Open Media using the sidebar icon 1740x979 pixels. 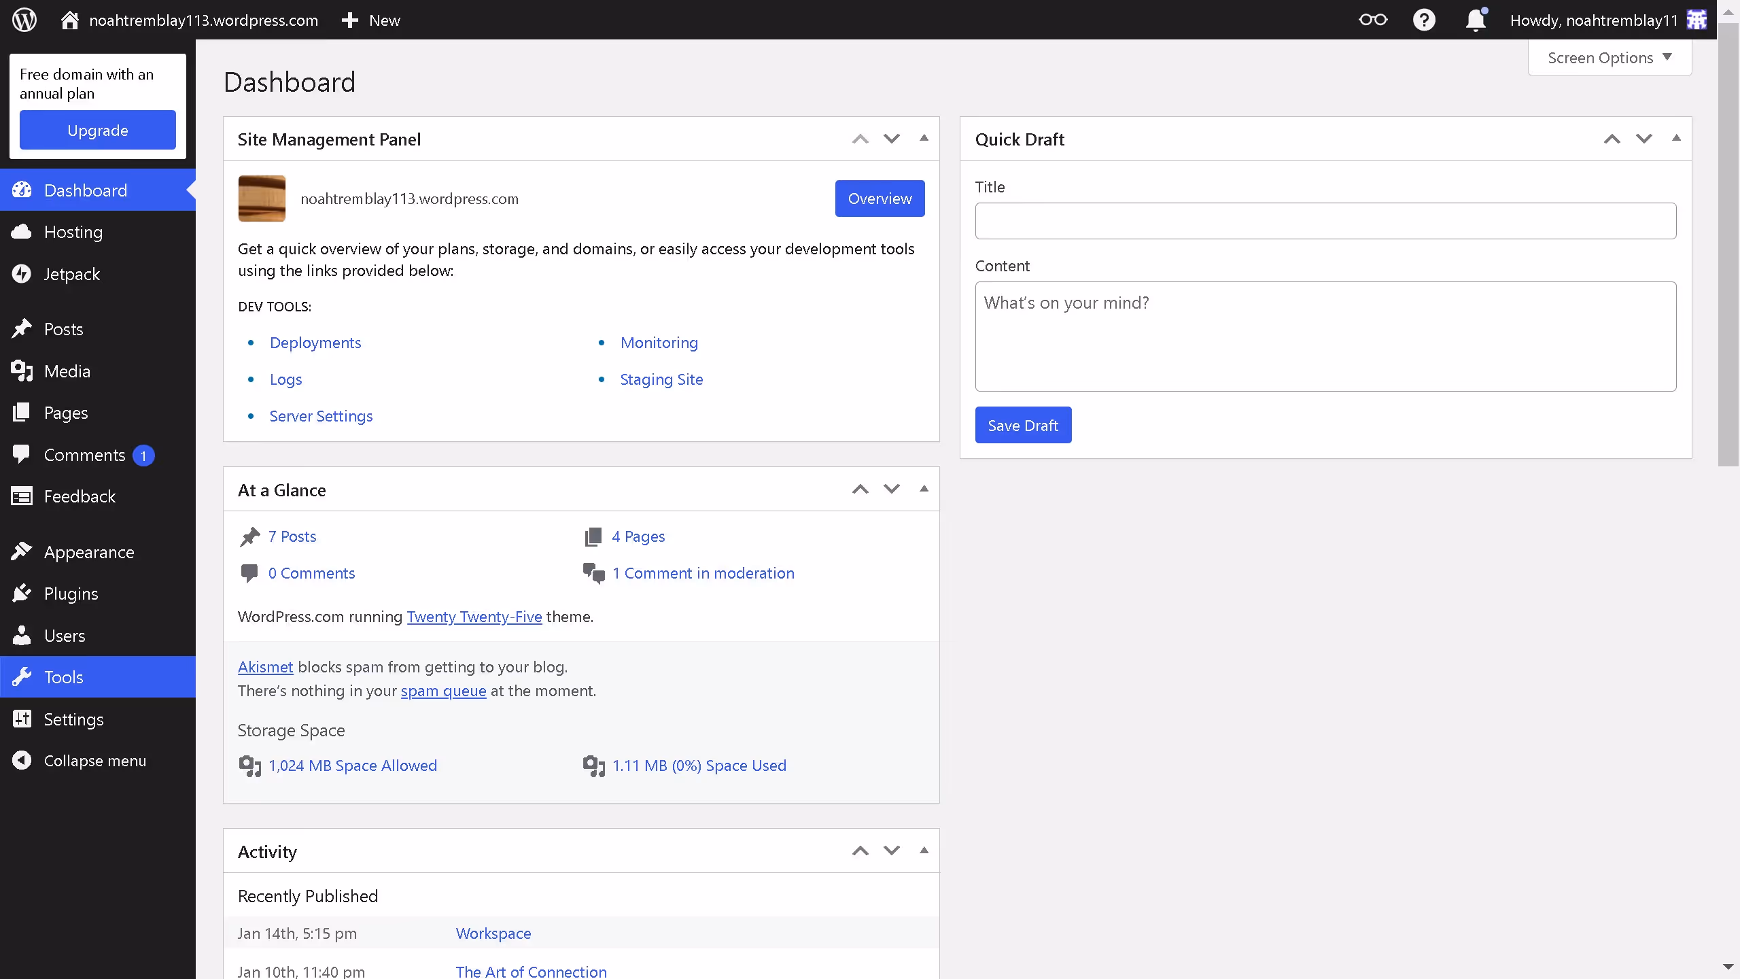pos(21,371)
